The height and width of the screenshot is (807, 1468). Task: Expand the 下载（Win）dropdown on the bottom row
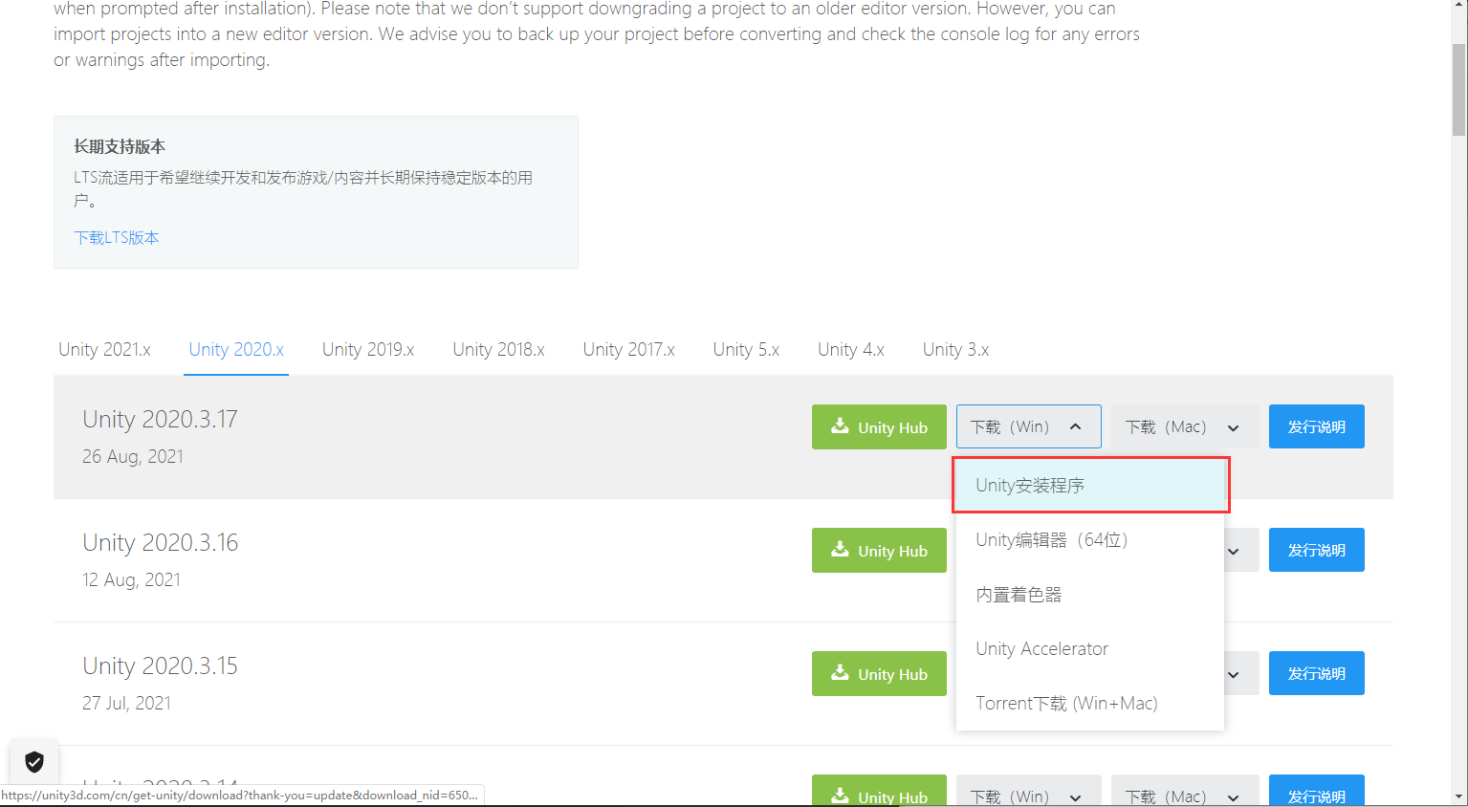coord(1028,796)
